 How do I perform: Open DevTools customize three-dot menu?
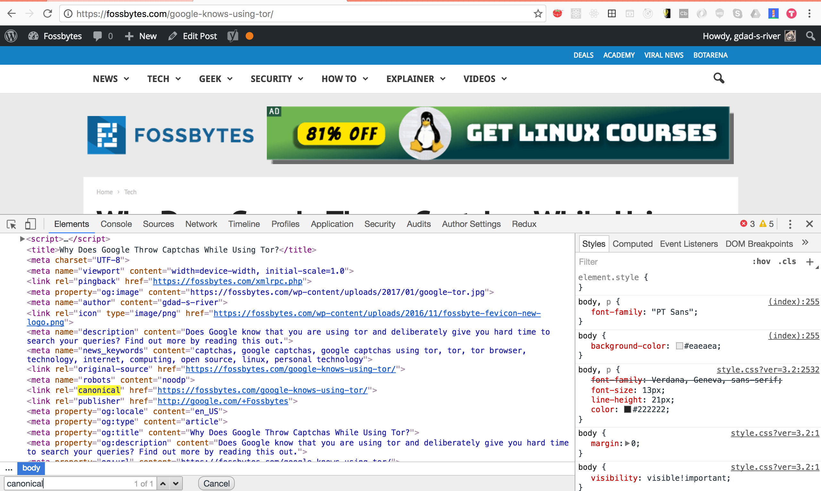tap(790, 224)
